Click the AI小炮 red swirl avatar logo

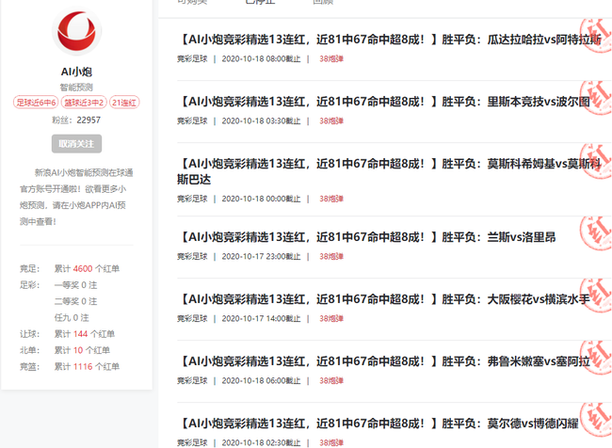76,31
